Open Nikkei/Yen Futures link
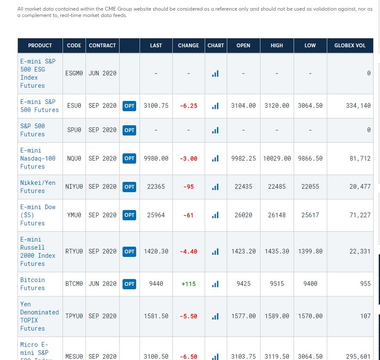The width and height of the screenshot is (380, 360). [38, 187]
